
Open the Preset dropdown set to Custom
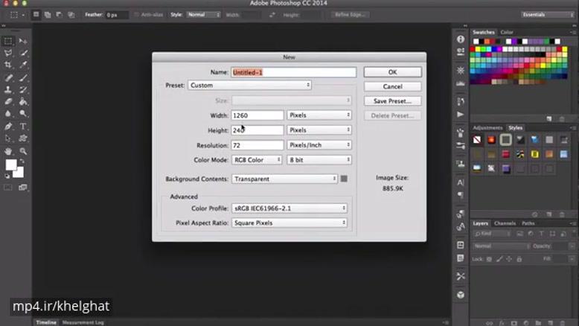(x=249, y=86)
